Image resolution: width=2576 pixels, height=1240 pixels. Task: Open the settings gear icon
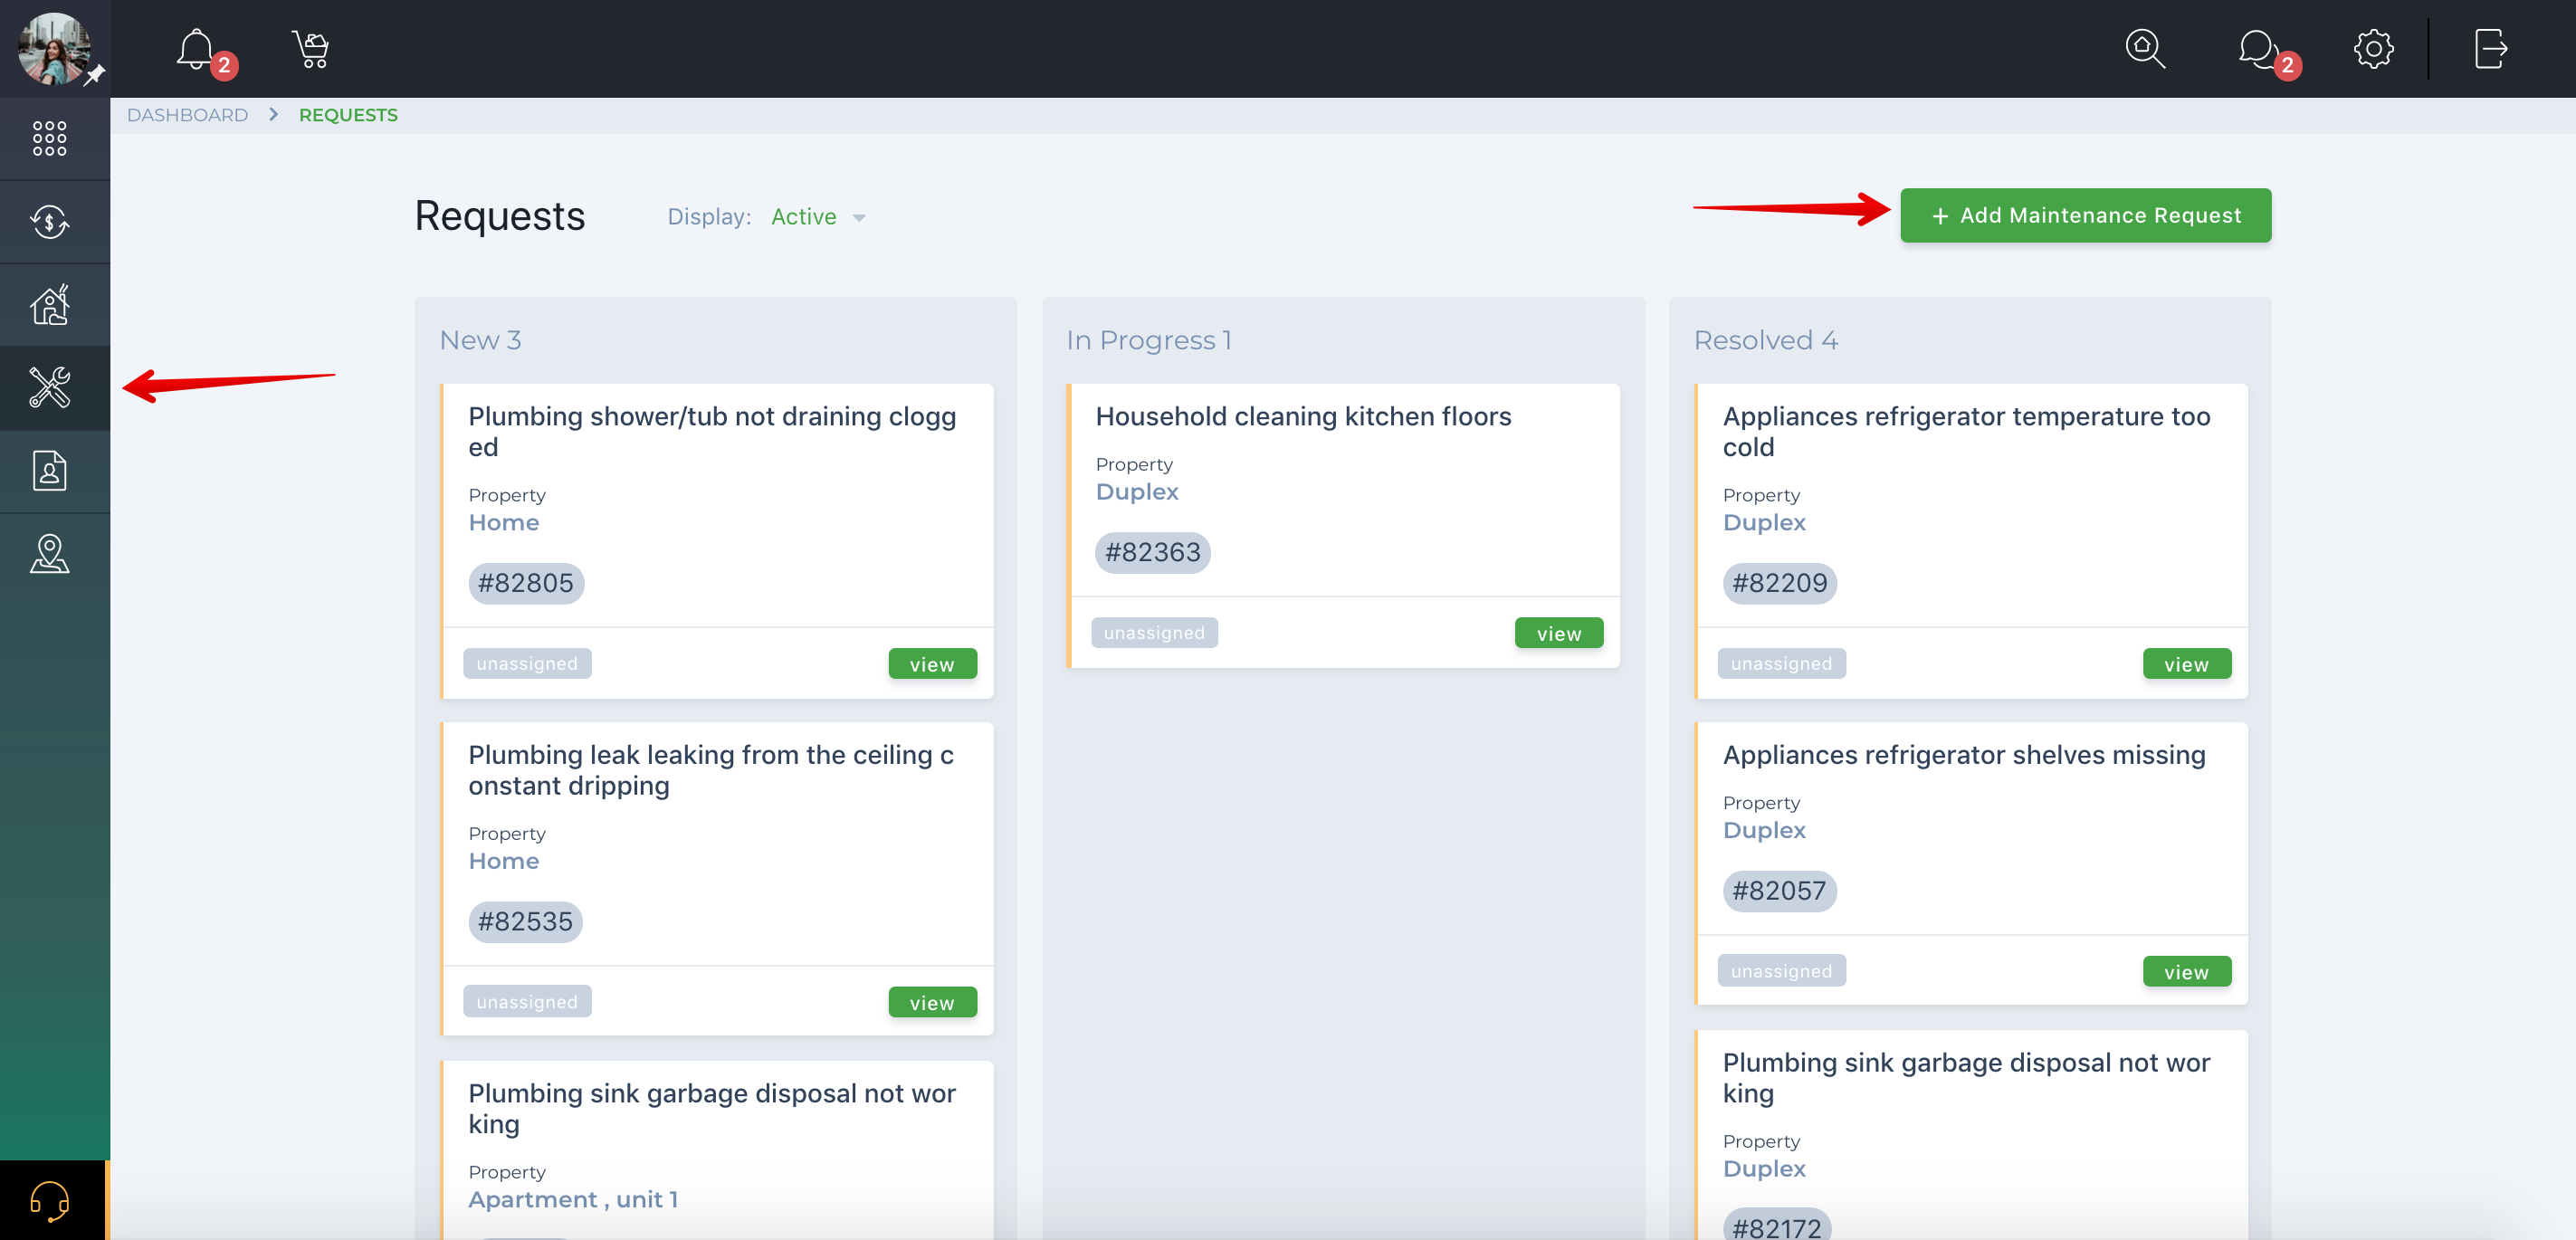[2372, 48]
